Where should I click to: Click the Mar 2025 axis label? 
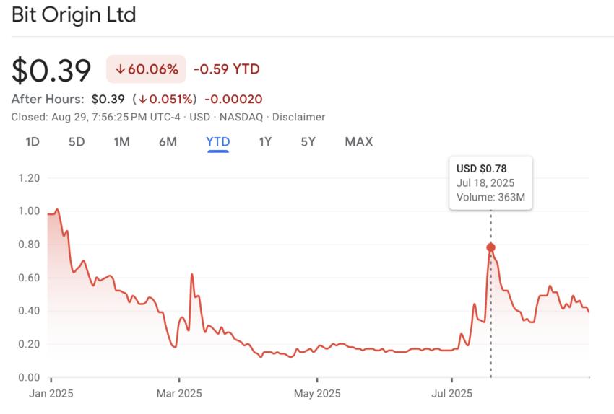179,393
